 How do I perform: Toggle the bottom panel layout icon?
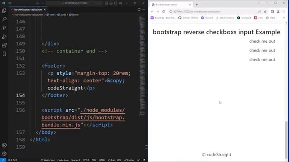[111, 3]
